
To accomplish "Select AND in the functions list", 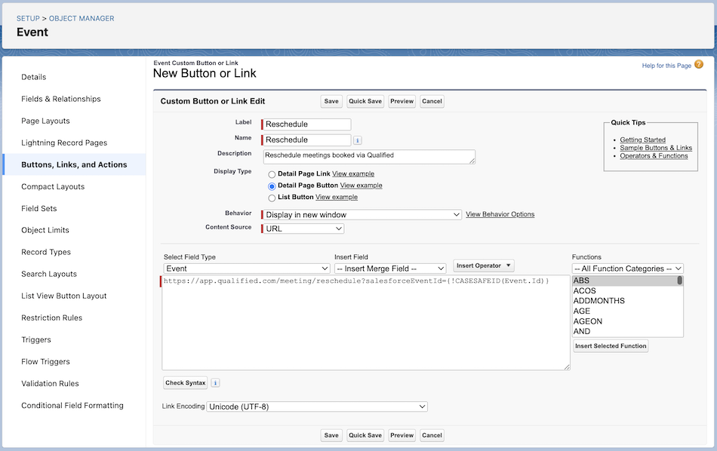I will pyautogui.click(x=625, y=331).
